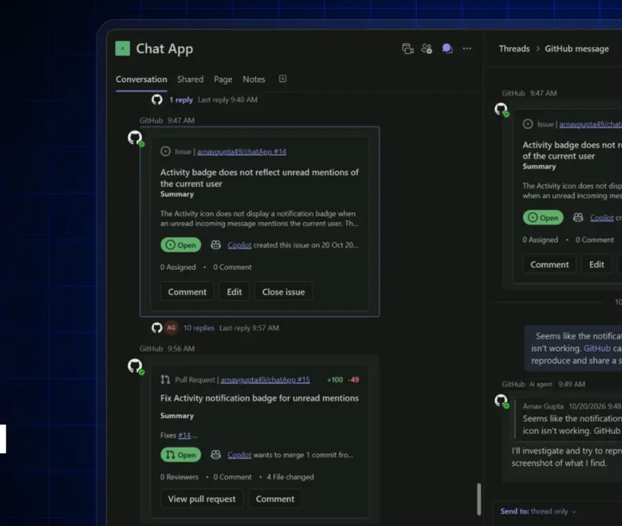Click the green Chat App avatar icon
Screen dimensions: 622x526
pos(122,49)
